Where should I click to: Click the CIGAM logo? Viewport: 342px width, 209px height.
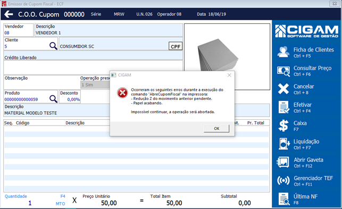[306, 31]
